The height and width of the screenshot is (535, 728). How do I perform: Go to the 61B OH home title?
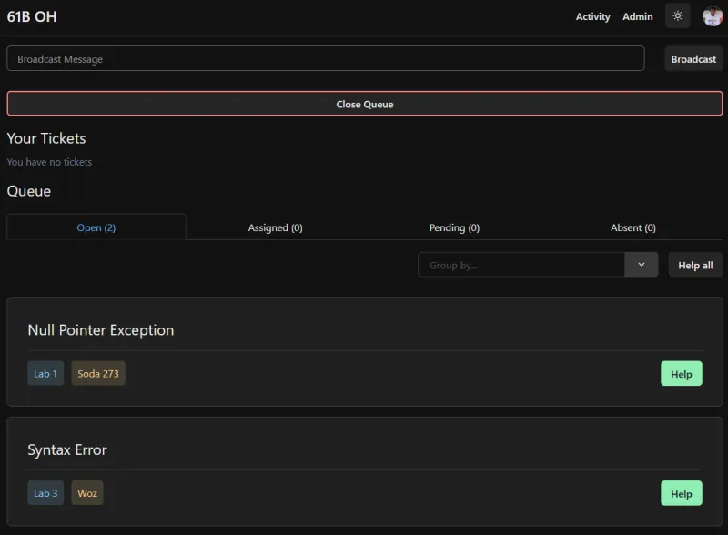[x=32, y=16]
